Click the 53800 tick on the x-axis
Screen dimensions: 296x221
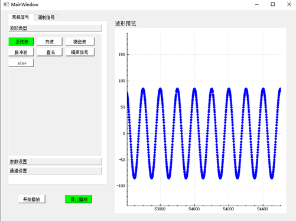pyautogui.click(x=160, y=209)
